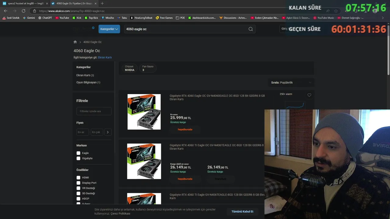Open the YouTube Music bookmark
Screen dimensions: 390x219
coord(324,18)
